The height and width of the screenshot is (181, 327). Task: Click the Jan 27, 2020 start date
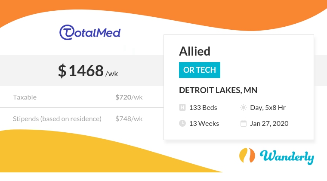click(269, 124)
